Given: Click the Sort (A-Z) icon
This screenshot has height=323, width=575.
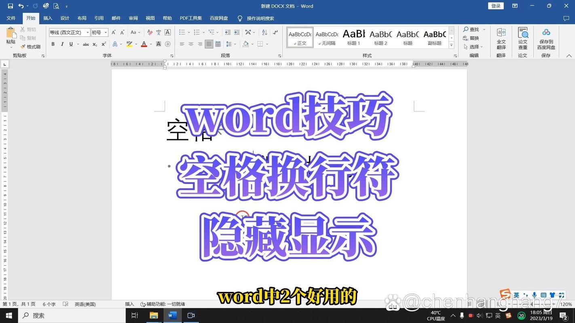Looking at the screenshot, I should 264,32.
